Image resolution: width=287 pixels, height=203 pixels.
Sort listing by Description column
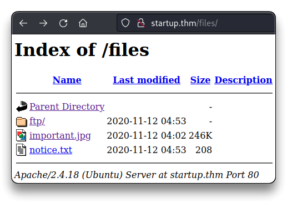243,80
